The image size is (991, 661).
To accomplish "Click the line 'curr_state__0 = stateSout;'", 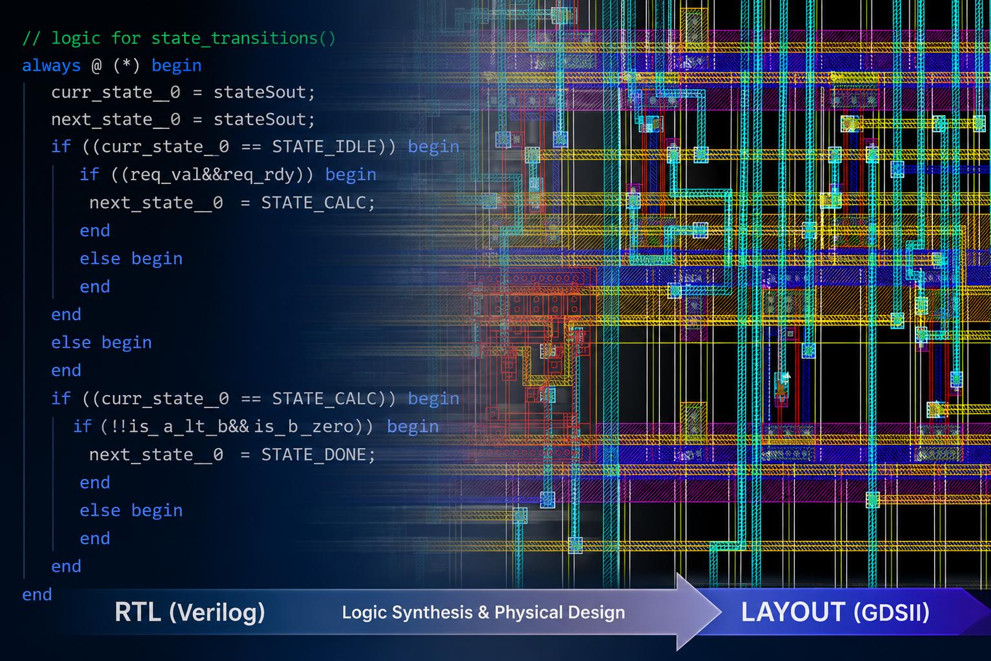I will pos(183,93).
